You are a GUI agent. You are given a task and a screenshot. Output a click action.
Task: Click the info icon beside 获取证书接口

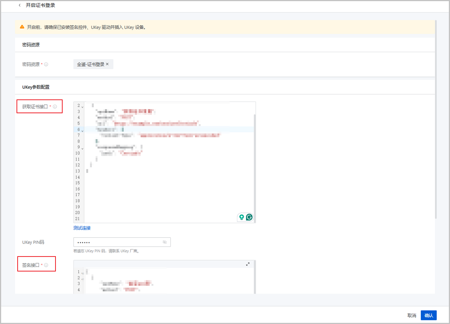click(x=55, y=107)
